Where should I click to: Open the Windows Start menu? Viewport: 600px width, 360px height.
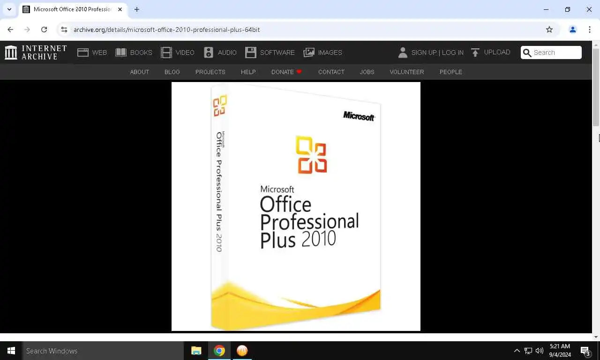[x=11, y=351]
